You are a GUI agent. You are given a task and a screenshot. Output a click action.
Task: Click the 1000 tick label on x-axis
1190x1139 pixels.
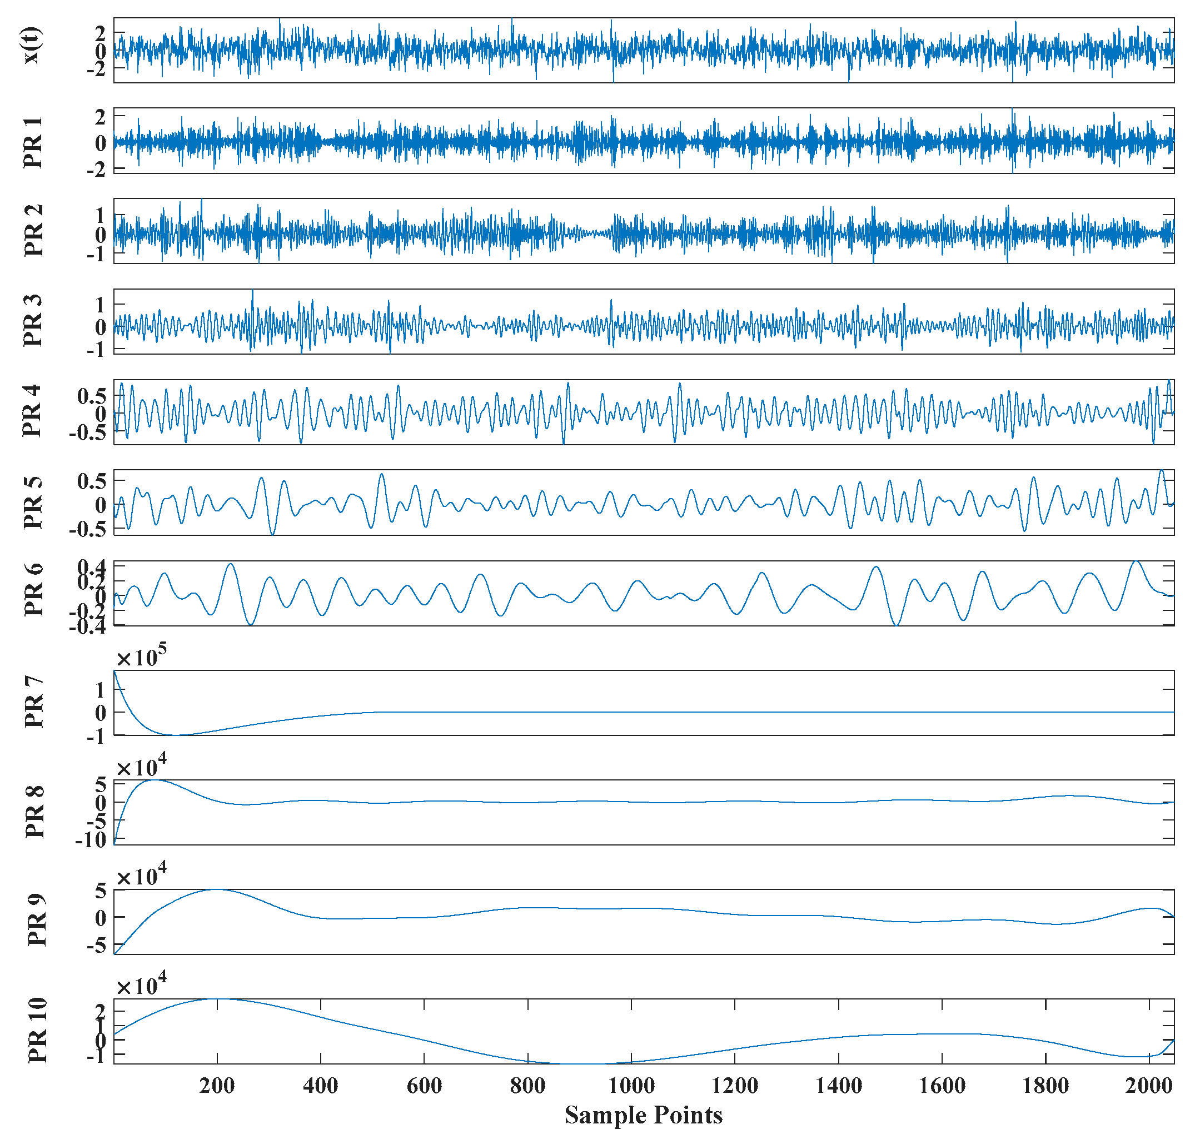click(x=631, y=1086)
